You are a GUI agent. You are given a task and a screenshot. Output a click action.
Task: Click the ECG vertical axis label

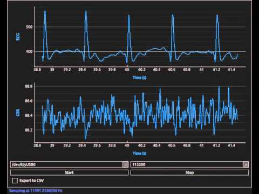click(18, 37)
